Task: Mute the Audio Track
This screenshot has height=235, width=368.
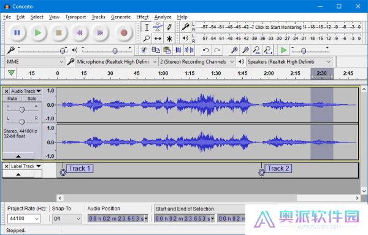Action: click(12, 99)
